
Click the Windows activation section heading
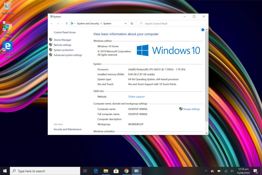tap(104, 131)
